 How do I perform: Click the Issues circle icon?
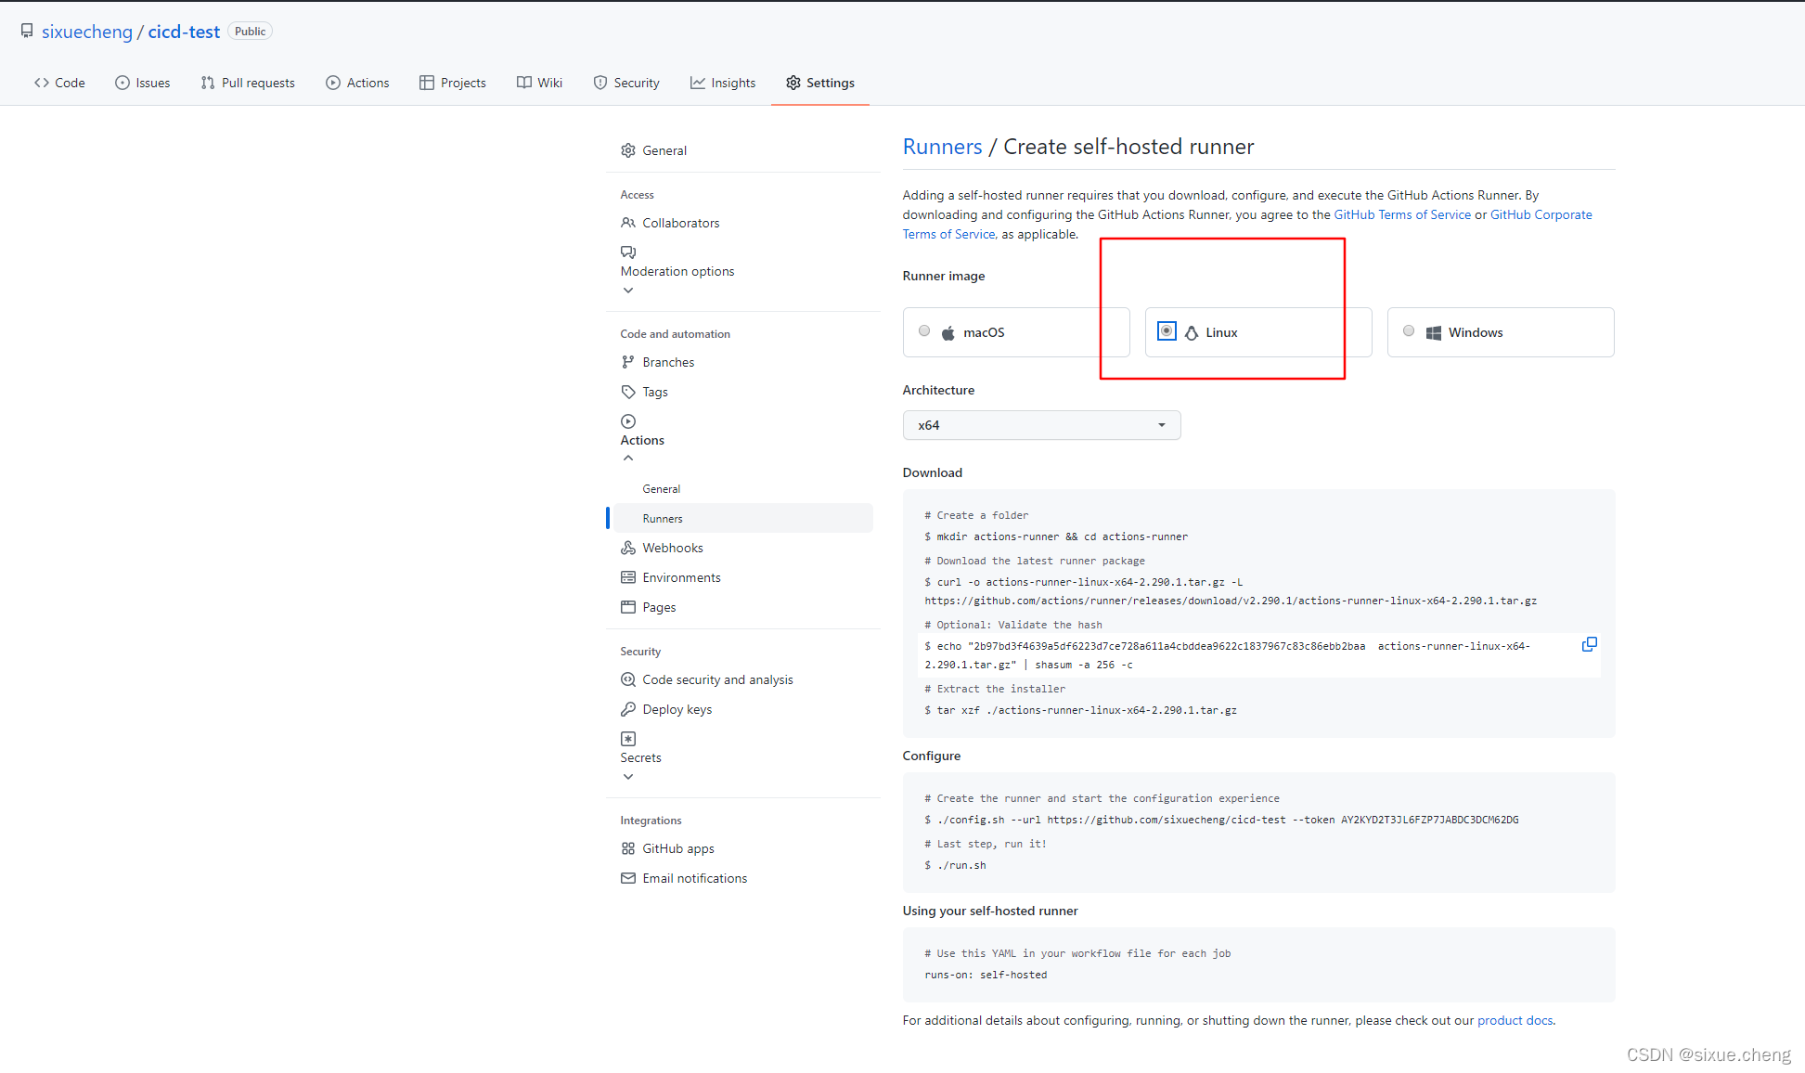pyautogui.click(x=122, y=83)
